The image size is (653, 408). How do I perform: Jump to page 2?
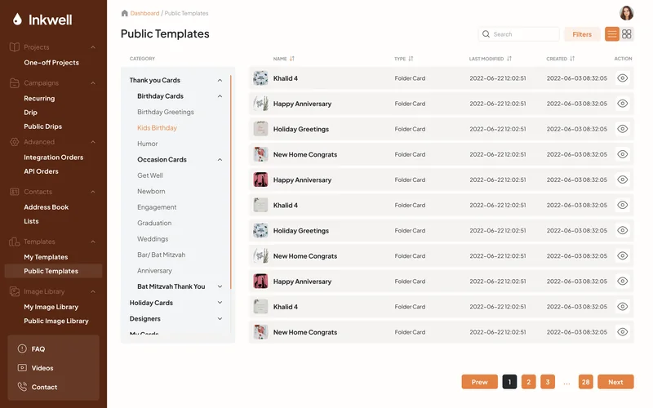coord(528,382)
